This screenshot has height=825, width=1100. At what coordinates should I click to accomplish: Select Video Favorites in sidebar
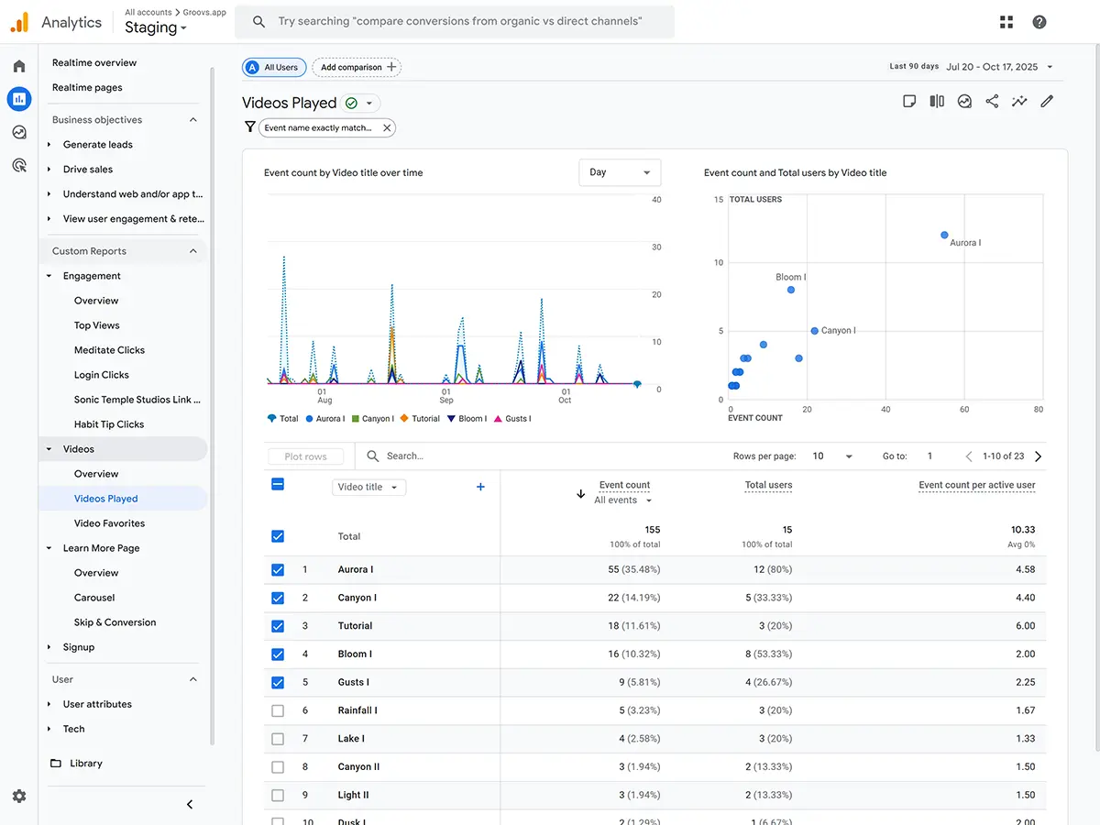(x=109, y=523)
